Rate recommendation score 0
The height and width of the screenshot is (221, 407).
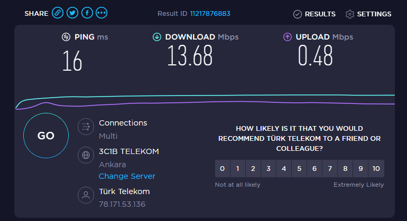coord(223,169)
